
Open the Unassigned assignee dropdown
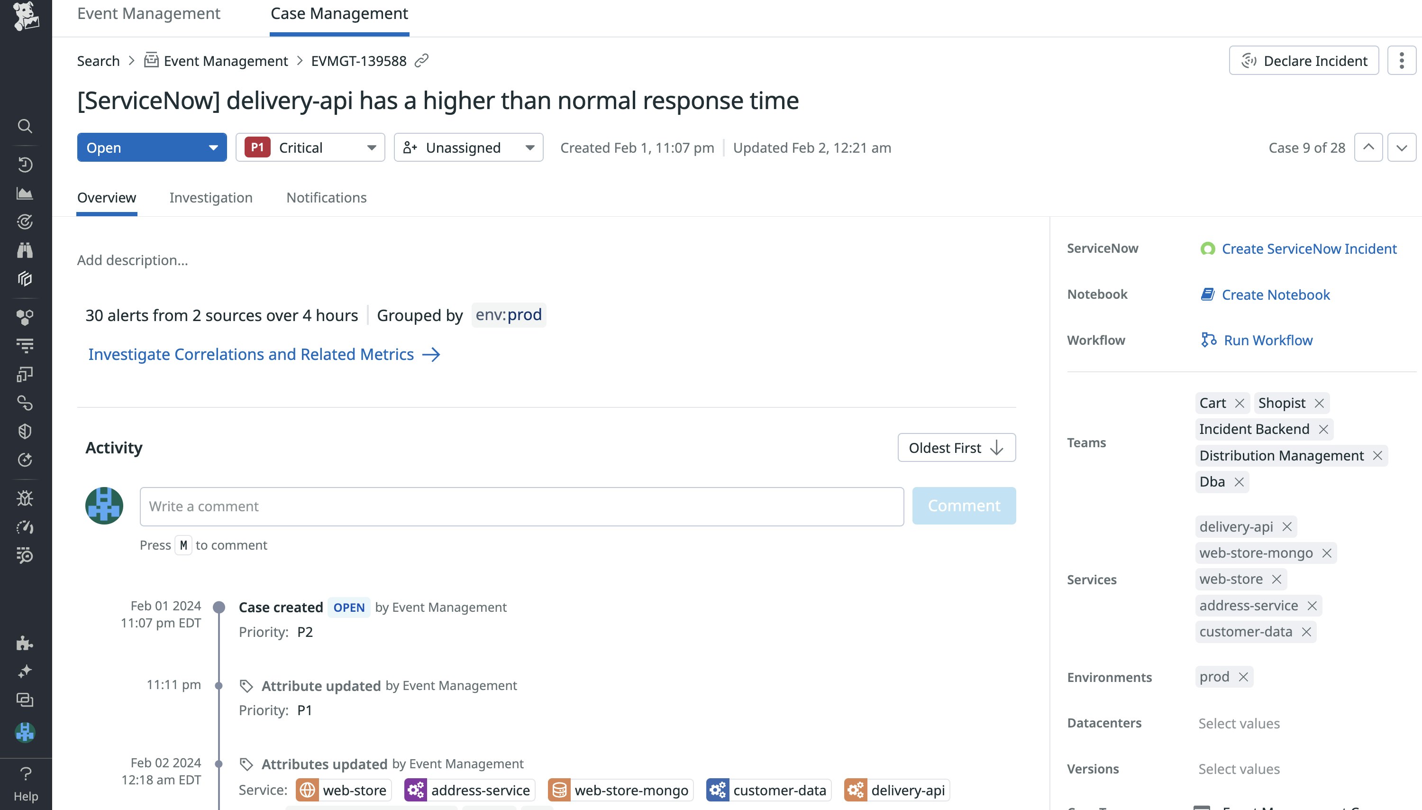[x=469, y=147]
